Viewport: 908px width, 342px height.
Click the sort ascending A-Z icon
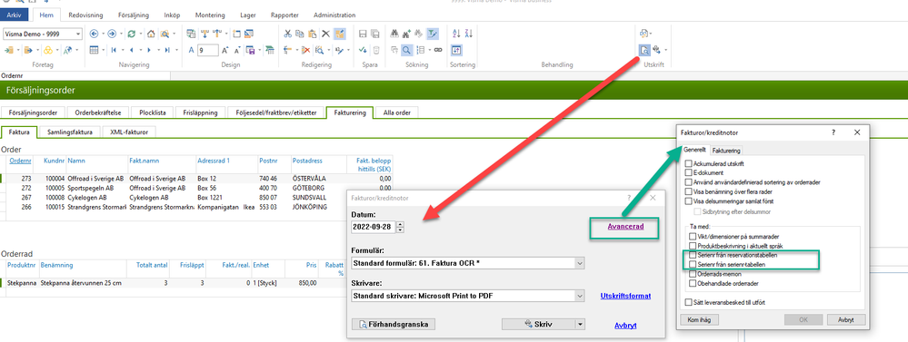456,34
